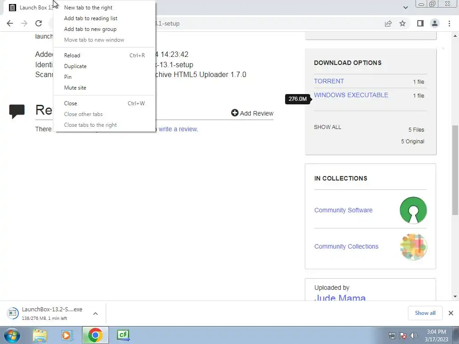
Task: Click the write a review link
Action: coord(178,129)
